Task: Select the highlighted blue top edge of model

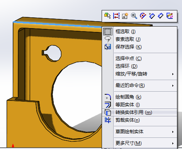Action: click(57, 24)
